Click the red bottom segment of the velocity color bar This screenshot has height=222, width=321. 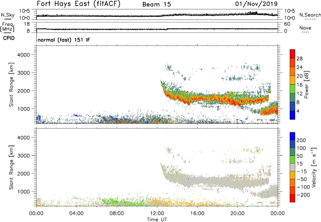coord(293,198)
